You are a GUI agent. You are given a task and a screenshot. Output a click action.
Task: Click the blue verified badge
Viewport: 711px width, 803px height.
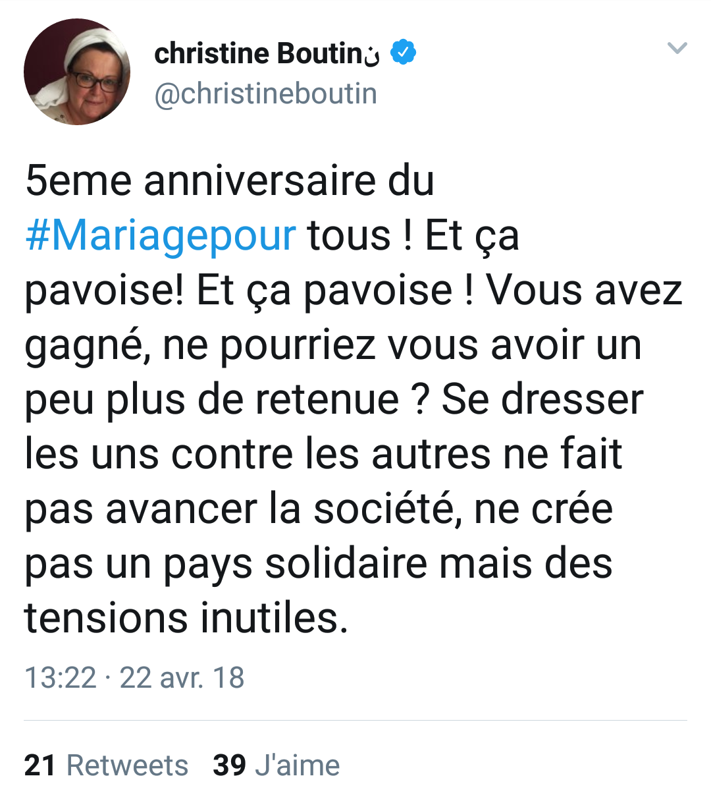(x=403, y=53)
